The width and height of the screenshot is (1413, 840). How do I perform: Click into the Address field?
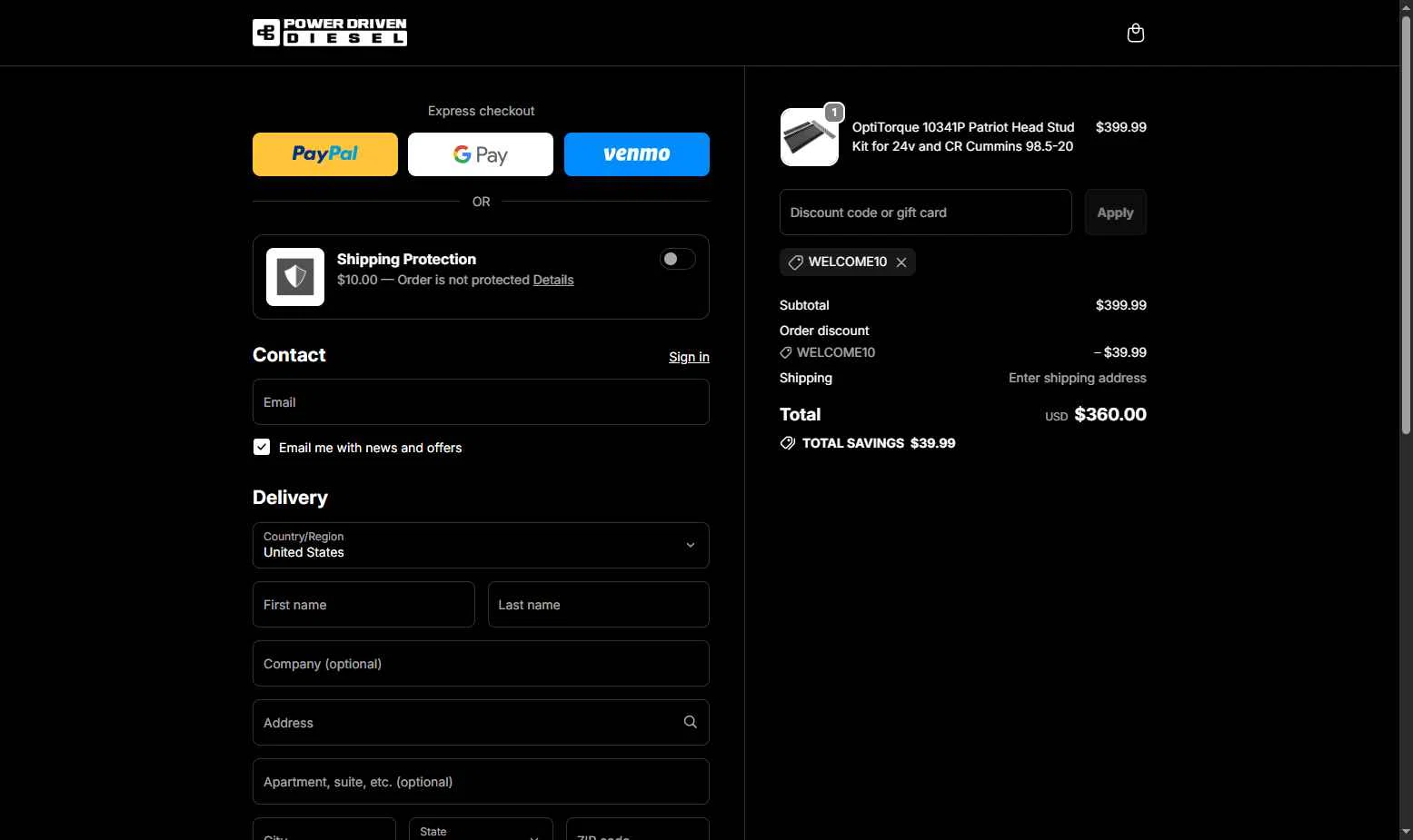pos(481,723)
